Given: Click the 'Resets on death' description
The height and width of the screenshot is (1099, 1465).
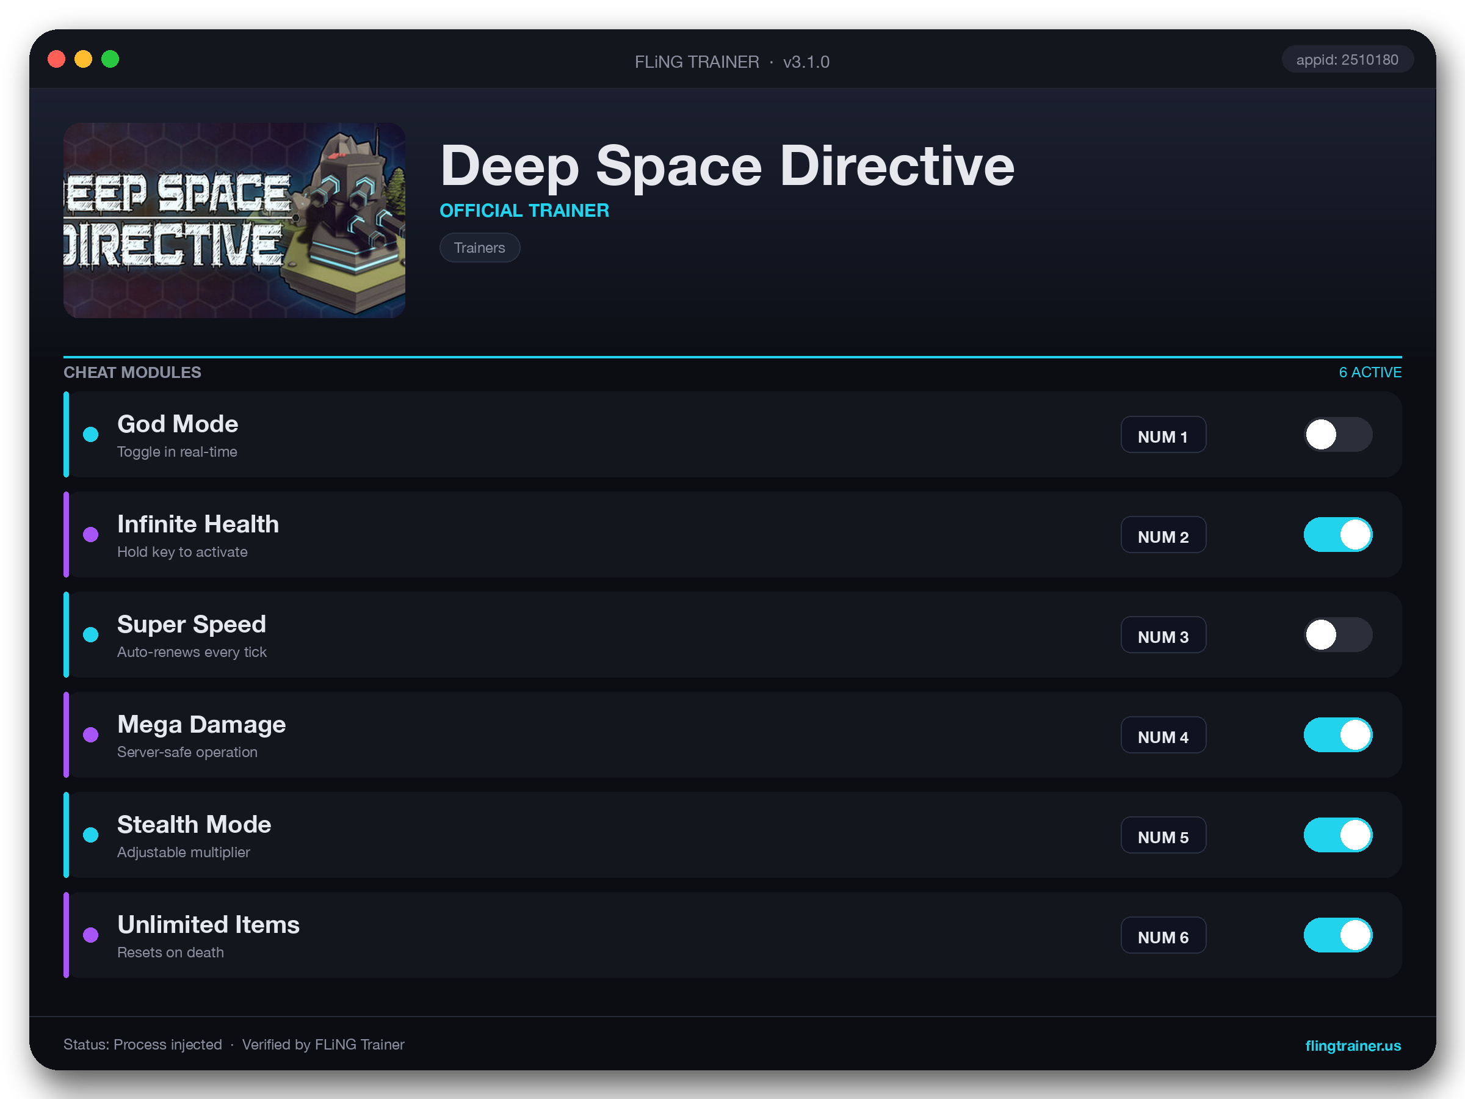Looking at the screenshot, I should pos(170,952).
